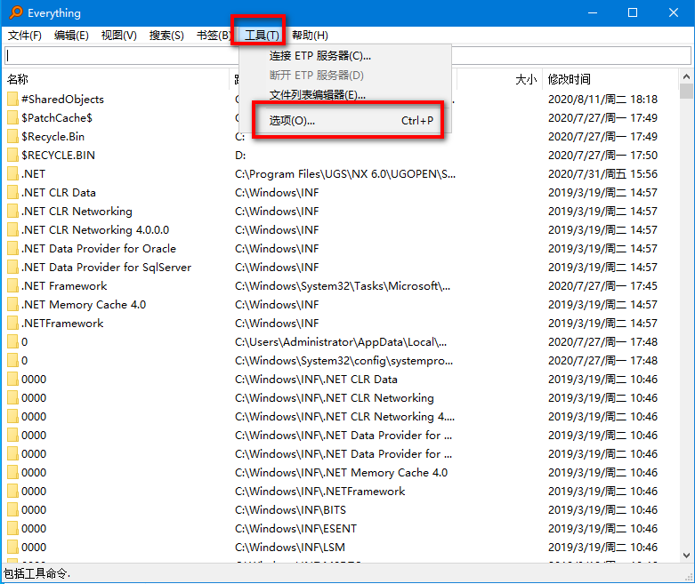Click the $Recycle.Bin file name
The image size is (695, 584).
[x=53, y=136]
